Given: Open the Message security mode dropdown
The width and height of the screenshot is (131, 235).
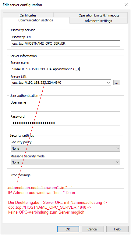Looking at the screenshot, I should click(x=65, y=162).
